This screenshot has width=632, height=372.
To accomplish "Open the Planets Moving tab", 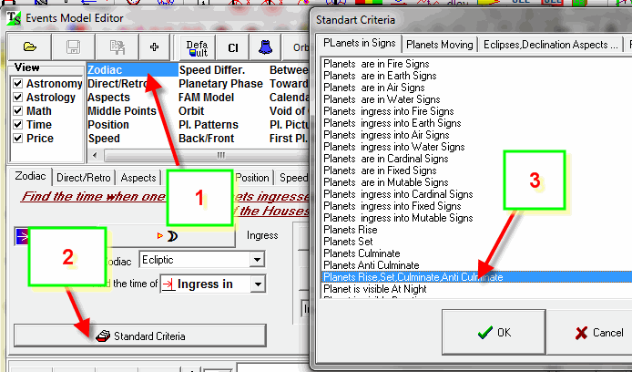I will tap(439, 44).
